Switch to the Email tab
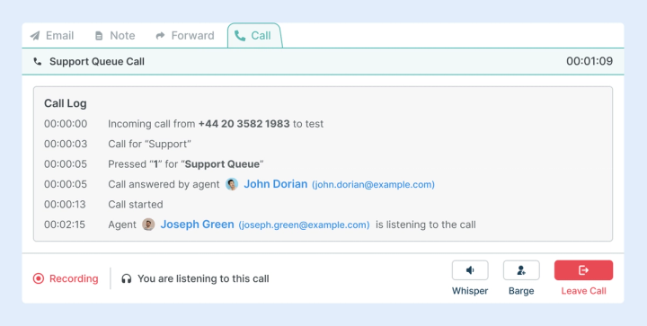Image resolution: width=647 pixels, height=326 pixels. click(x=52, y=36)
